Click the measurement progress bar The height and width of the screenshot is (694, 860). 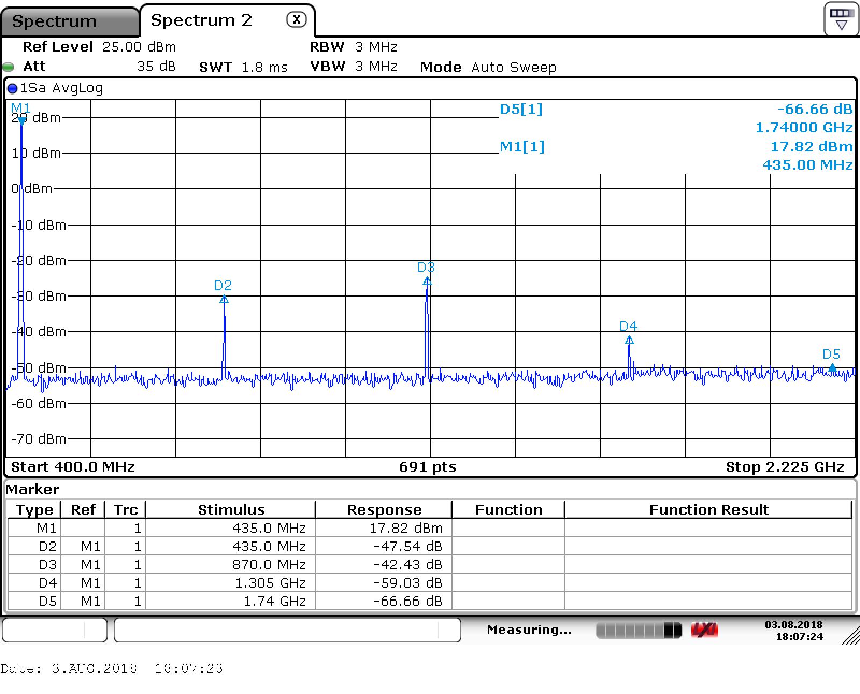pos(639,630)
